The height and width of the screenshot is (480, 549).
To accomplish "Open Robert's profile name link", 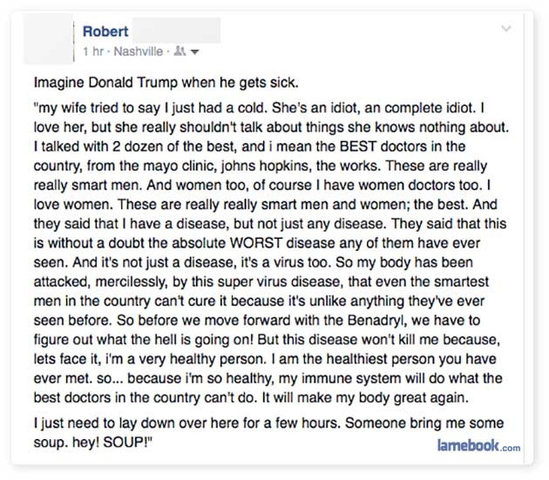I will pyautogui.click(x=105, y=31).
